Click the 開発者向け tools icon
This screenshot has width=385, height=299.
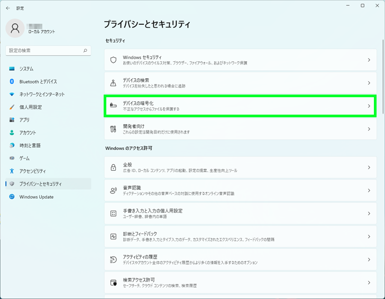[113, 129]
